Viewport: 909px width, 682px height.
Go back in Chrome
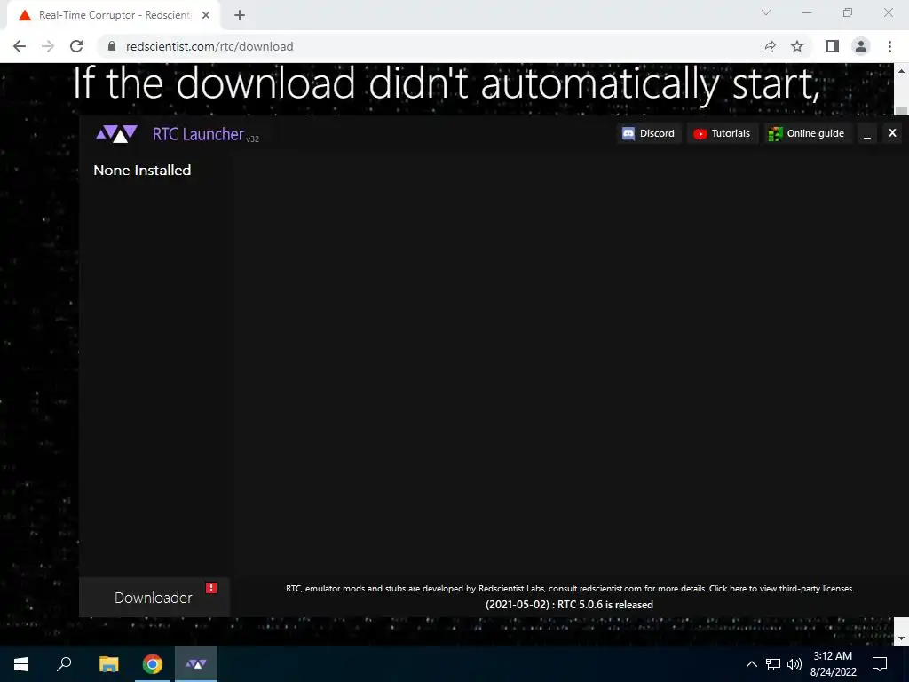click(20, 46)
